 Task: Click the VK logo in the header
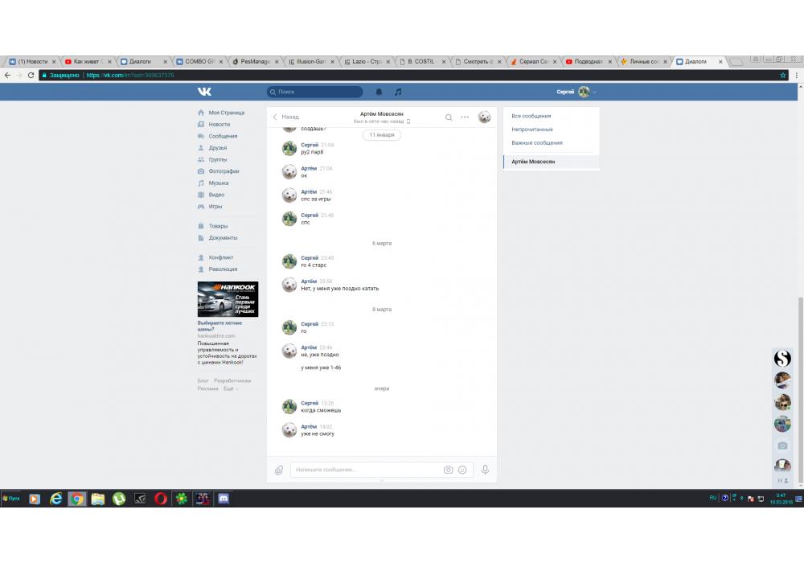coord(205,92)
